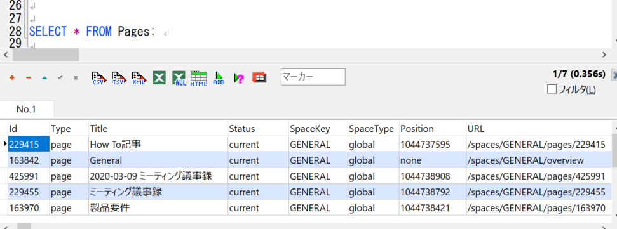Select the Title cell 製品要件

click(158, 207)
